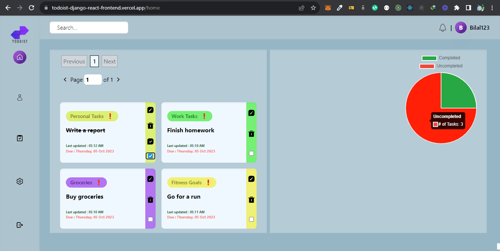Click the logout icon in sidebar
This screenshot has height=251, width=500.
pos(20,225)
